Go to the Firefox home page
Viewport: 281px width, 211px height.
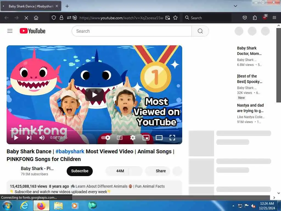click(x=36, y=18)
